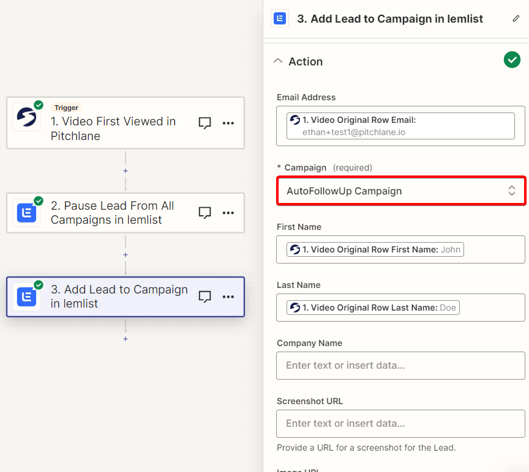
Task: Open more options for step 2 Pause Lead
Action: pyautogui.click(x=228, y=213)
